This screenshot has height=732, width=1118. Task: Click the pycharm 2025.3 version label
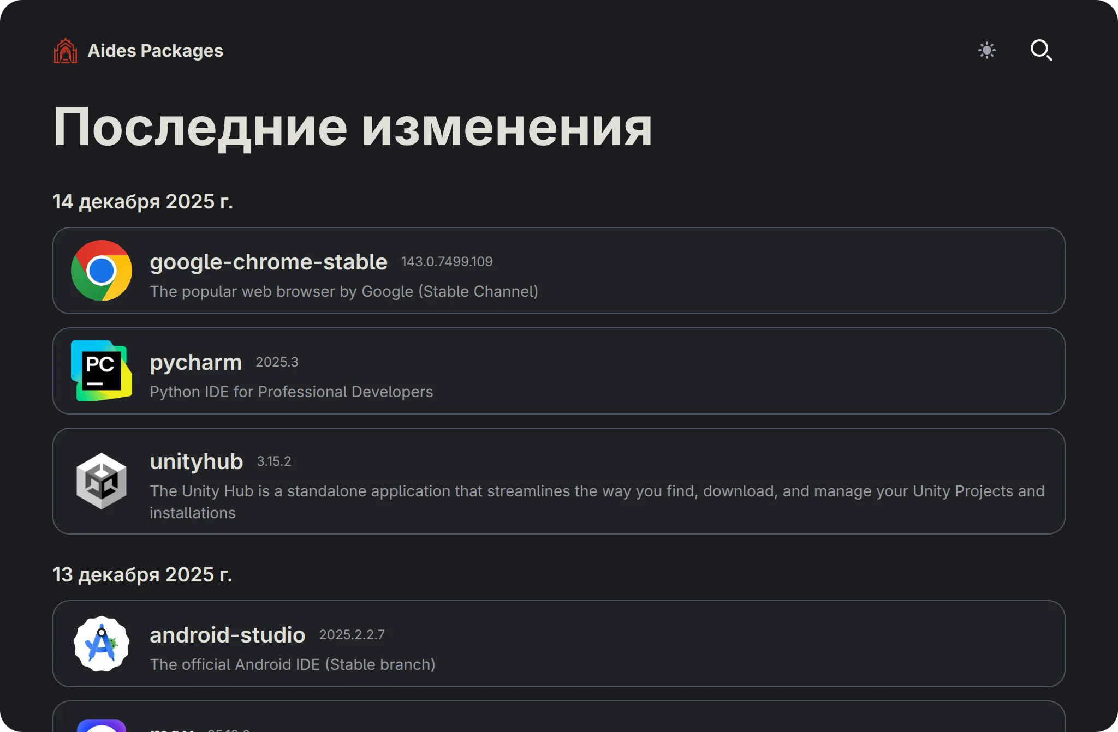pyautogui.click(x=277, y=362)
